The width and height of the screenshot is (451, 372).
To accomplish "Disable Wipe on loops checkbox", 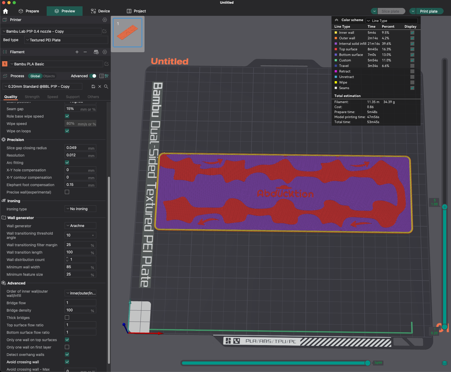I will tap(67, 131).
